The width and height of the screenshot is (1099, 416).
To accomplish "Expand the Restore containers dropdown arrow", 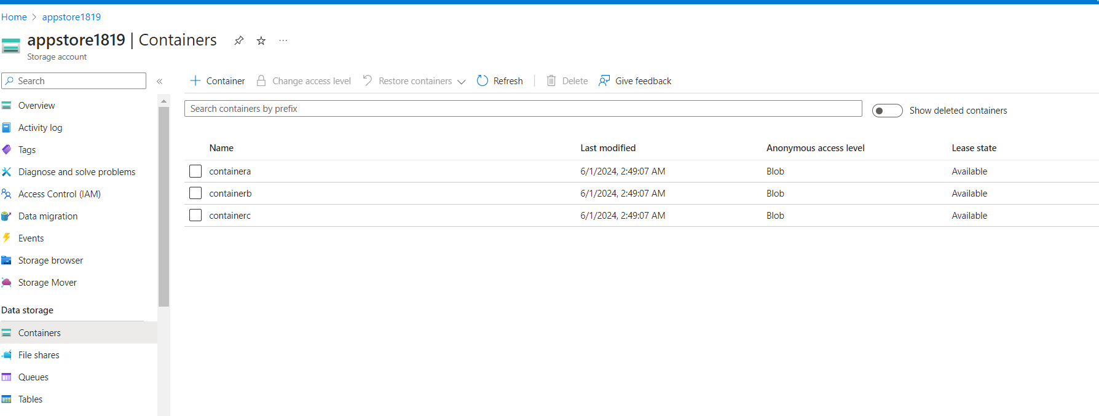I will point(462,82).
